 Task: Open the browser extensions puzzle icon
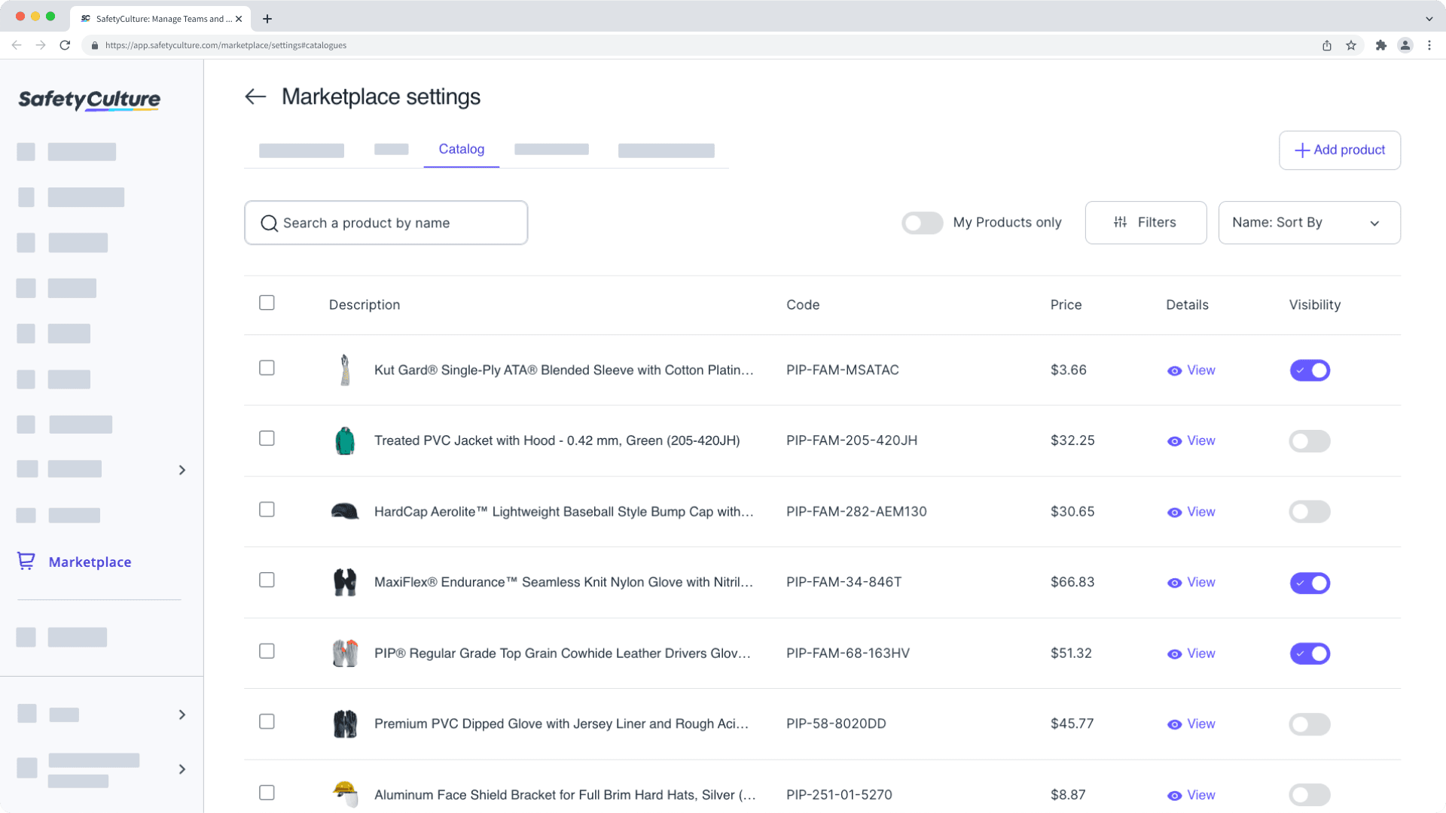click(1380, 45)
